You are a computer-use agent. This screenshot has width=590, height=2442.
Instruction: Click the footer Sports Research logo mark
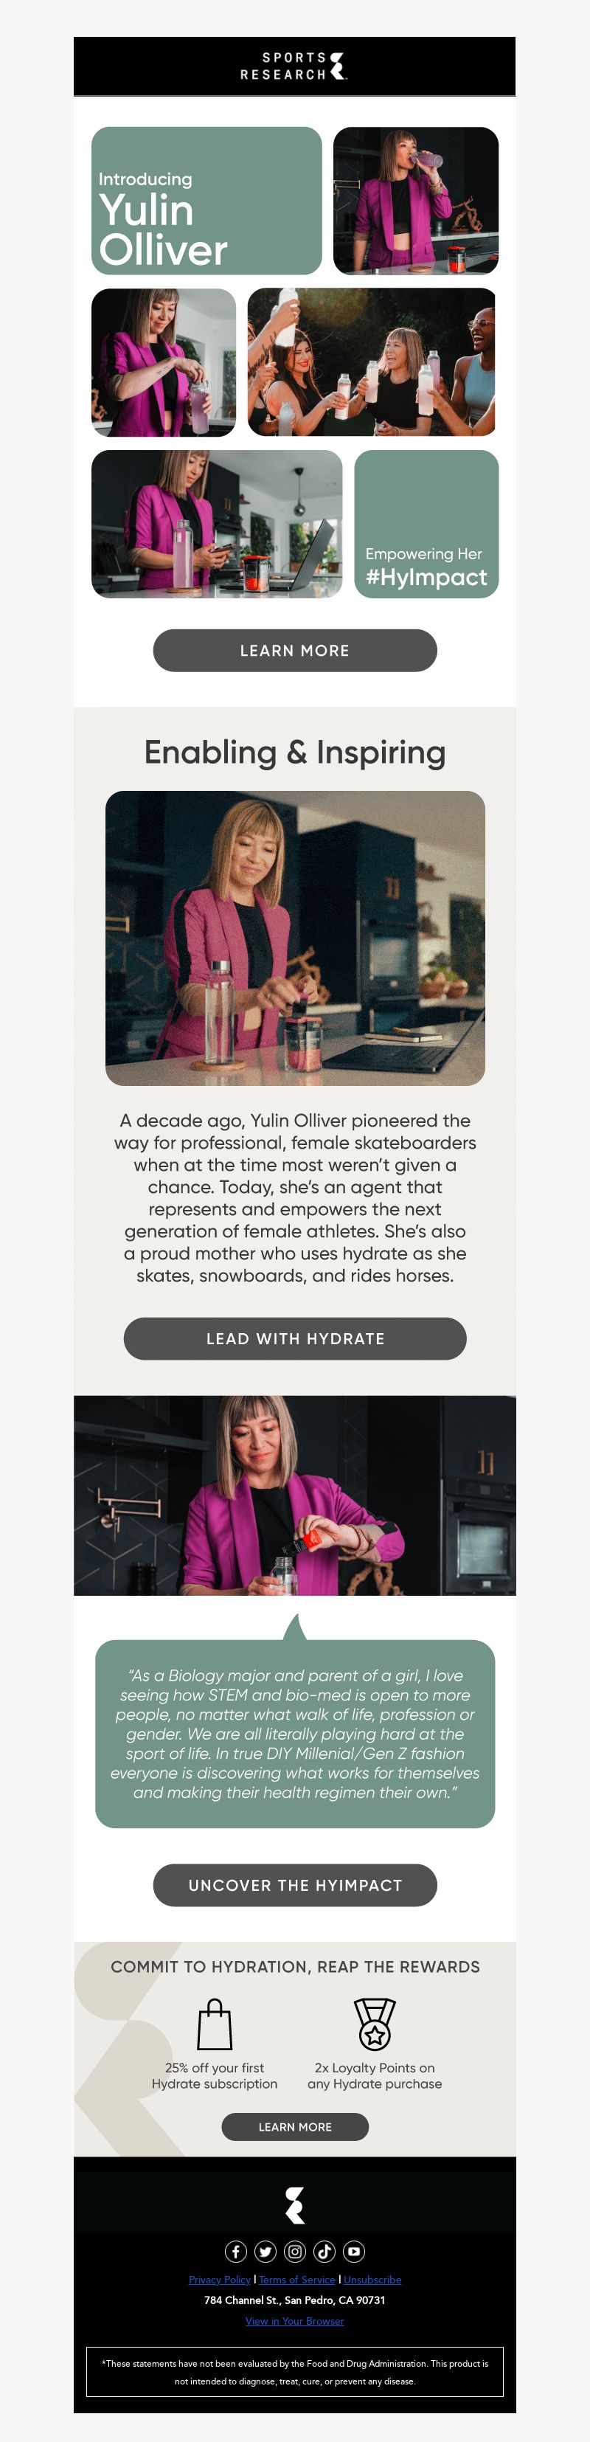pos(294,2205)
